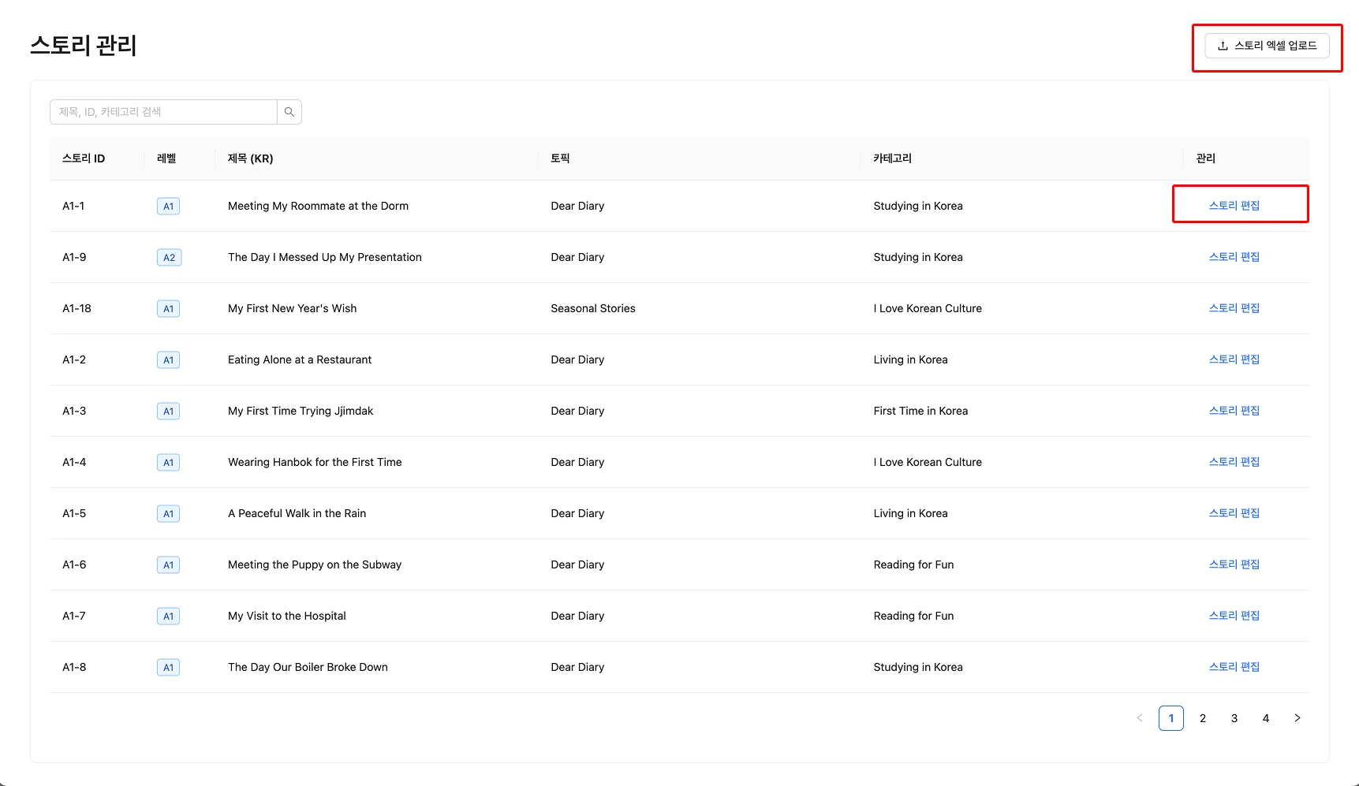Select title The Day I Messed Up My Presentation
1359x786 pixels.
tap(325, 257)
